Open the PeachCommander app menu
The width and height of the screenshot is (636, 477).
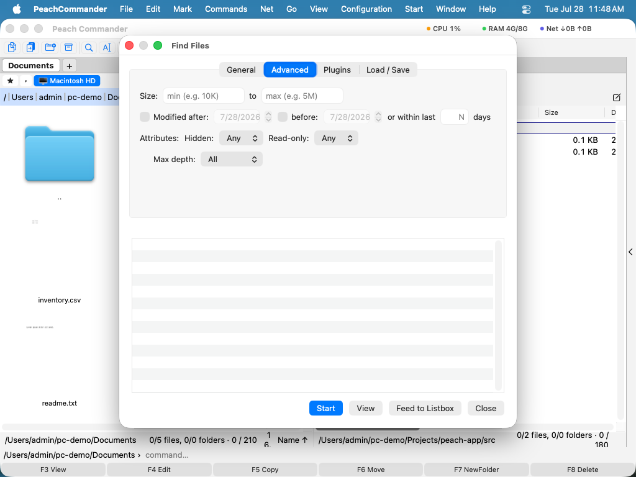[70, 9]
